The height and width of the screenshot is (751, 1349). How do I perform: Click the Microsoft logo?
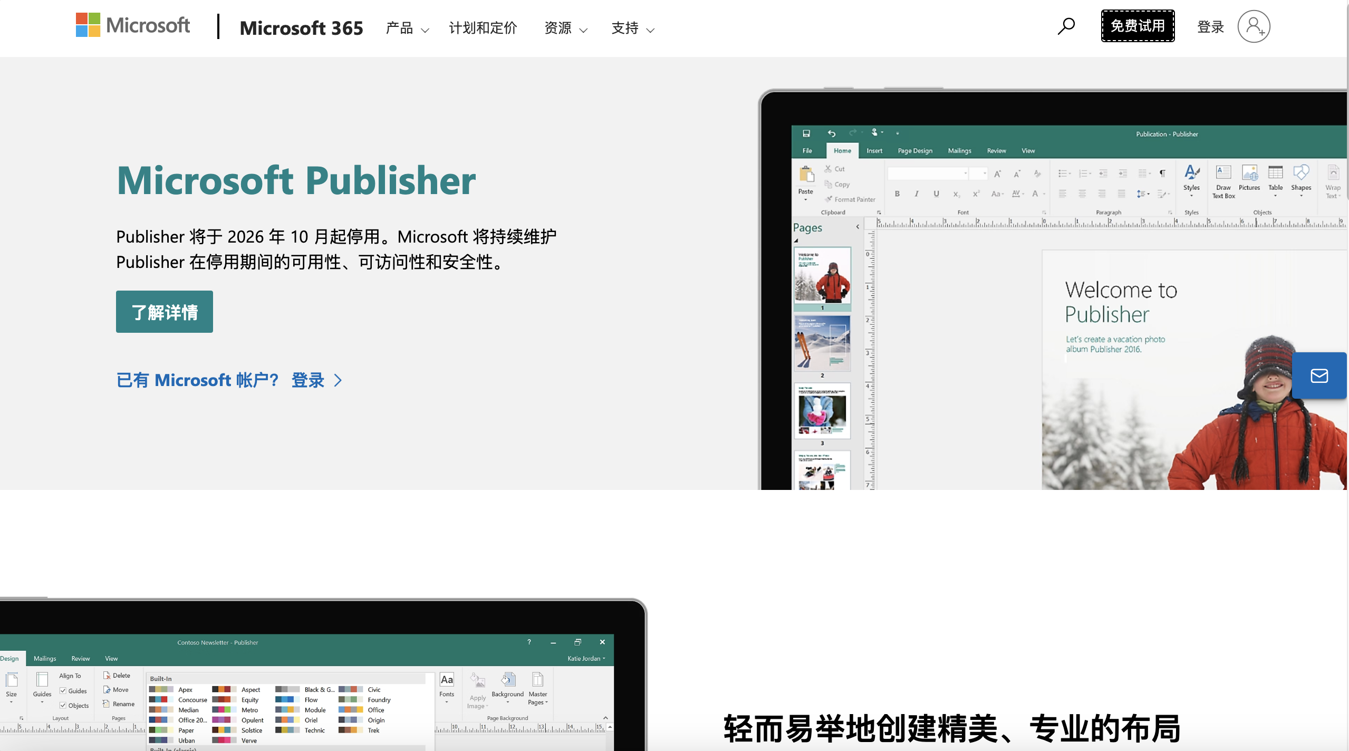(133, 25)
